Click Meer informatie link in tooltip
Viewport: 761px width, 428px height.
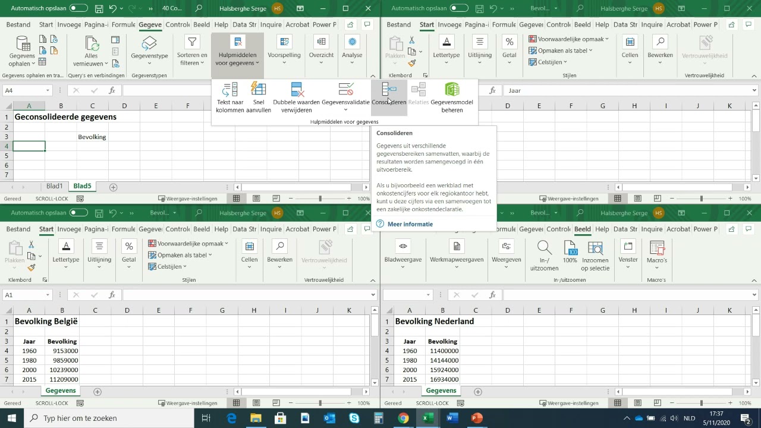point(410,224)
